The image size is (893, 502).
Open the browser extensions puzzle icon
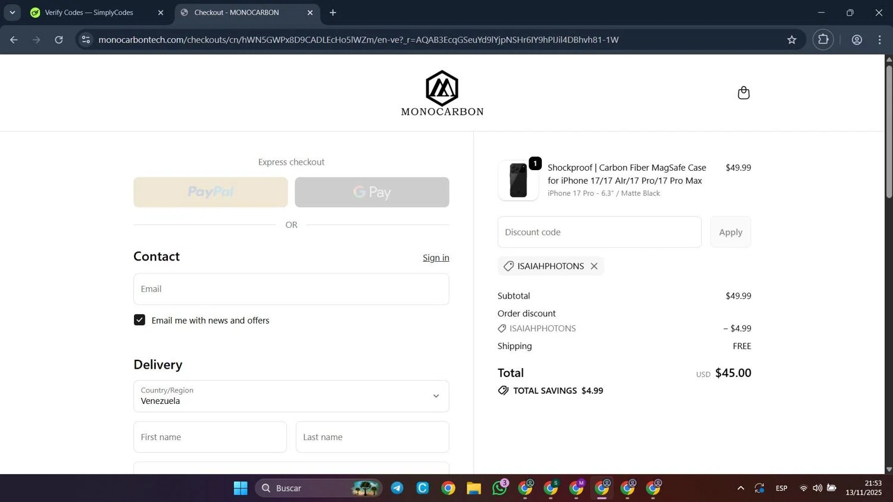coord(823,40)
